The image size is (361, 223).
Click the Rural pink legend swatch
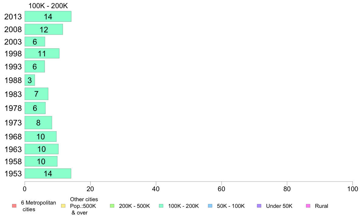click(308, 206)
